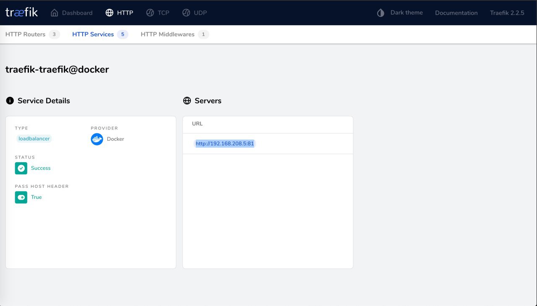Click the Success status checkmark icon
Viewport: 537px width, 306px height.
pos(21,168)
